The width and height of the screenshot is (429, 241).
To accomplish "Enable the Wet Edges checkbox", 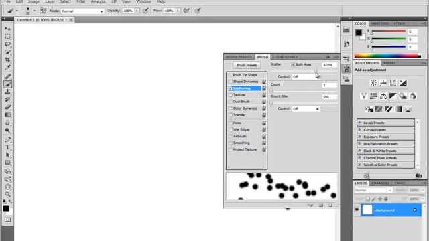I will [x=231, y=129].
